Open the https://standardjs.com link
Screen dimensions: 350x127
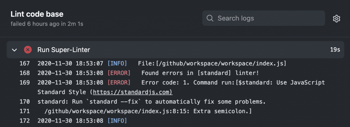[133, 92]
